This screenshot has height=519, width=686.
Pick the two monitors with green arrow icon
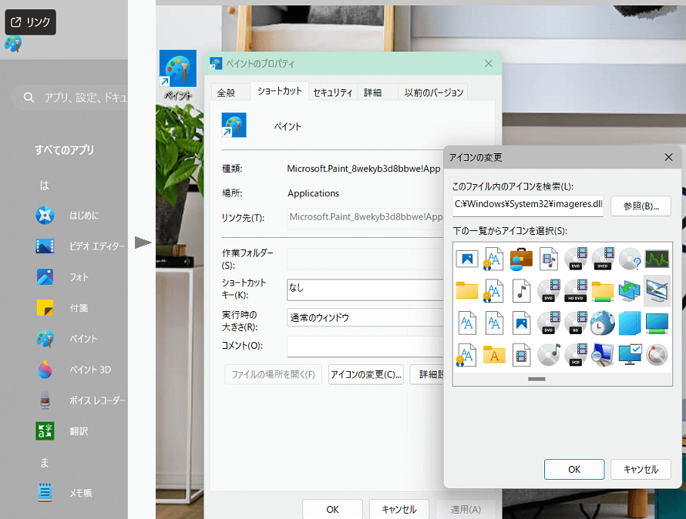[630, 291]
